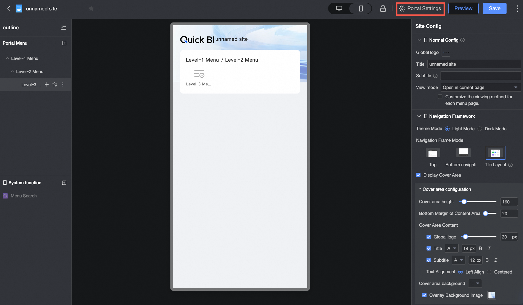Uncheck Display Cover Area
The width and height of the screenshot is (523, 305).
pyautogui.click(x=418, y=175)
